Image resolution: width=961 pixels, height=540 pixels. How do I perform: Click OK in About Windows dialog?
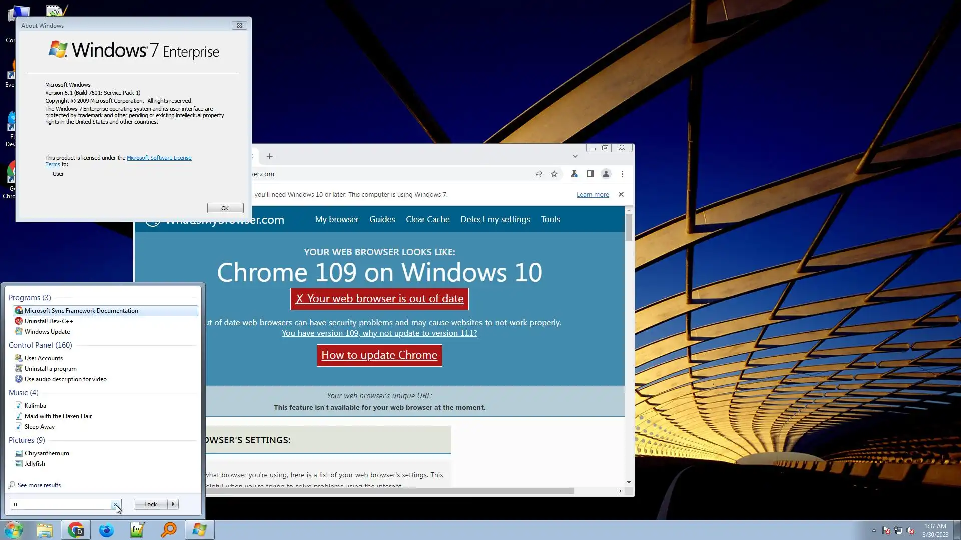pos(225,208)
